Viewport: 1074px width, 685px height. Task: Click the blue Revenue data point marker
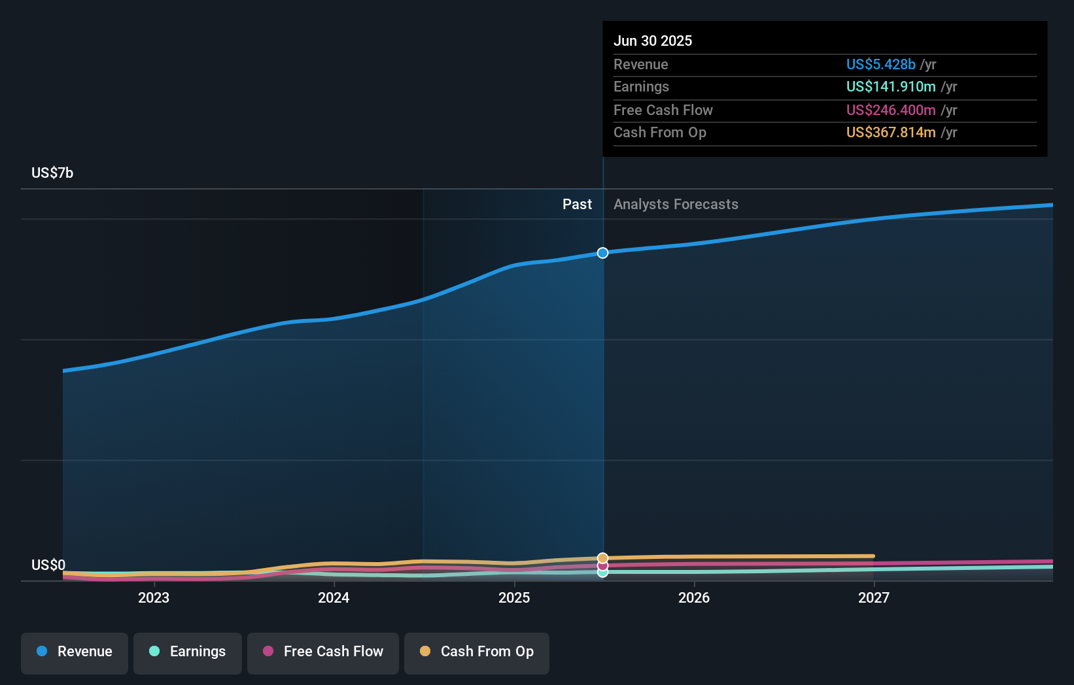[602, 253]
